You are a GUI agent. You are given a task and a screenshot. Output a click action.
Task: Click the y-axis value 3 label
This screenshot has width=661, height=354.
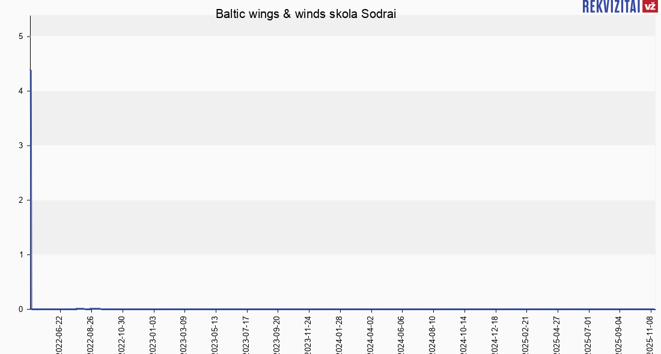point(20,146)
